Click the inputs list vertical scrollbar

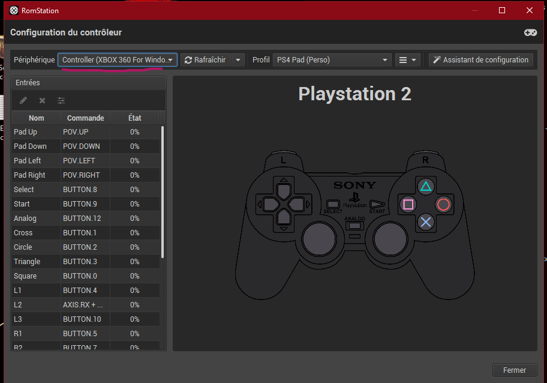(163, 192)
